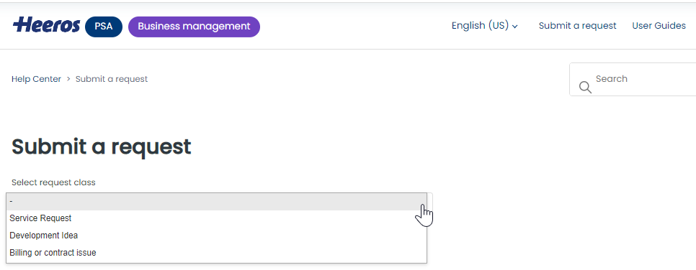Screen dimensions: 696x270
Task: Pick Development Idea in the dropdown list
Action: [217, 236]
